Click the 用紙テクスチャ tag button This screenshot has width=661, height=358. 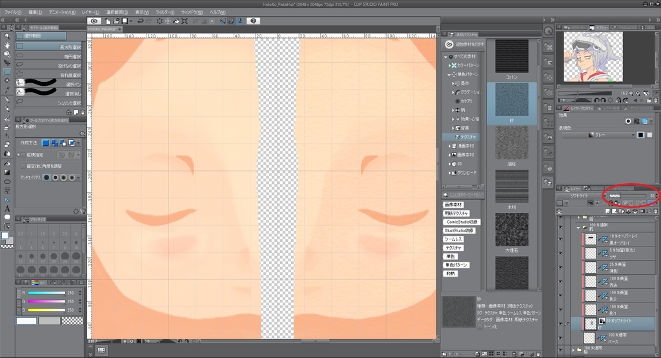[456, 213]
